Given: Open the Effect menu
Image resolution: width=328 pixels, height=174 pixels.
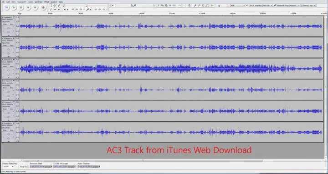Looking at the screenshot, I should tap(46, 2).
